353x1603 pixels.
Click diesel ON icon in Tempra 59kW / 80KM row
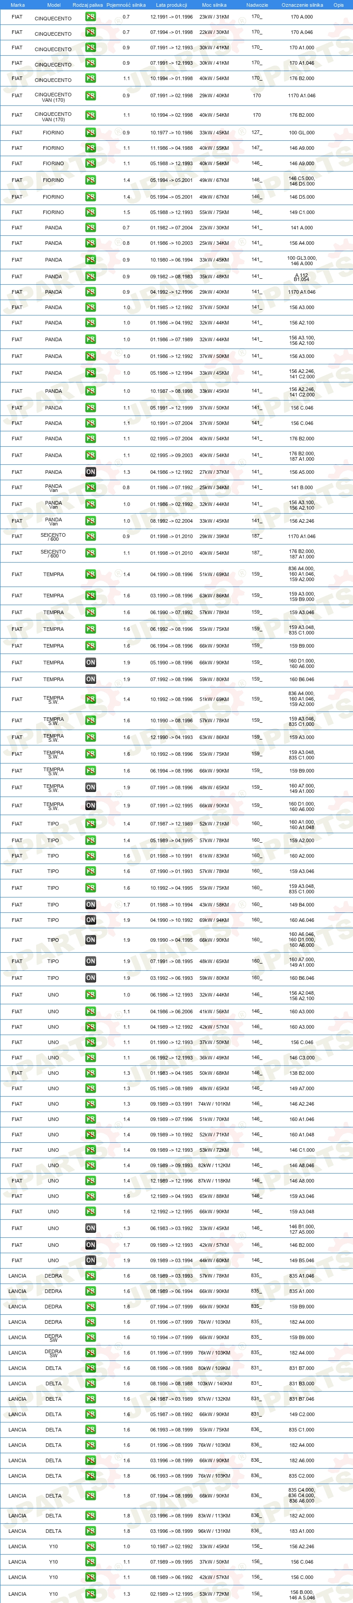91,679
